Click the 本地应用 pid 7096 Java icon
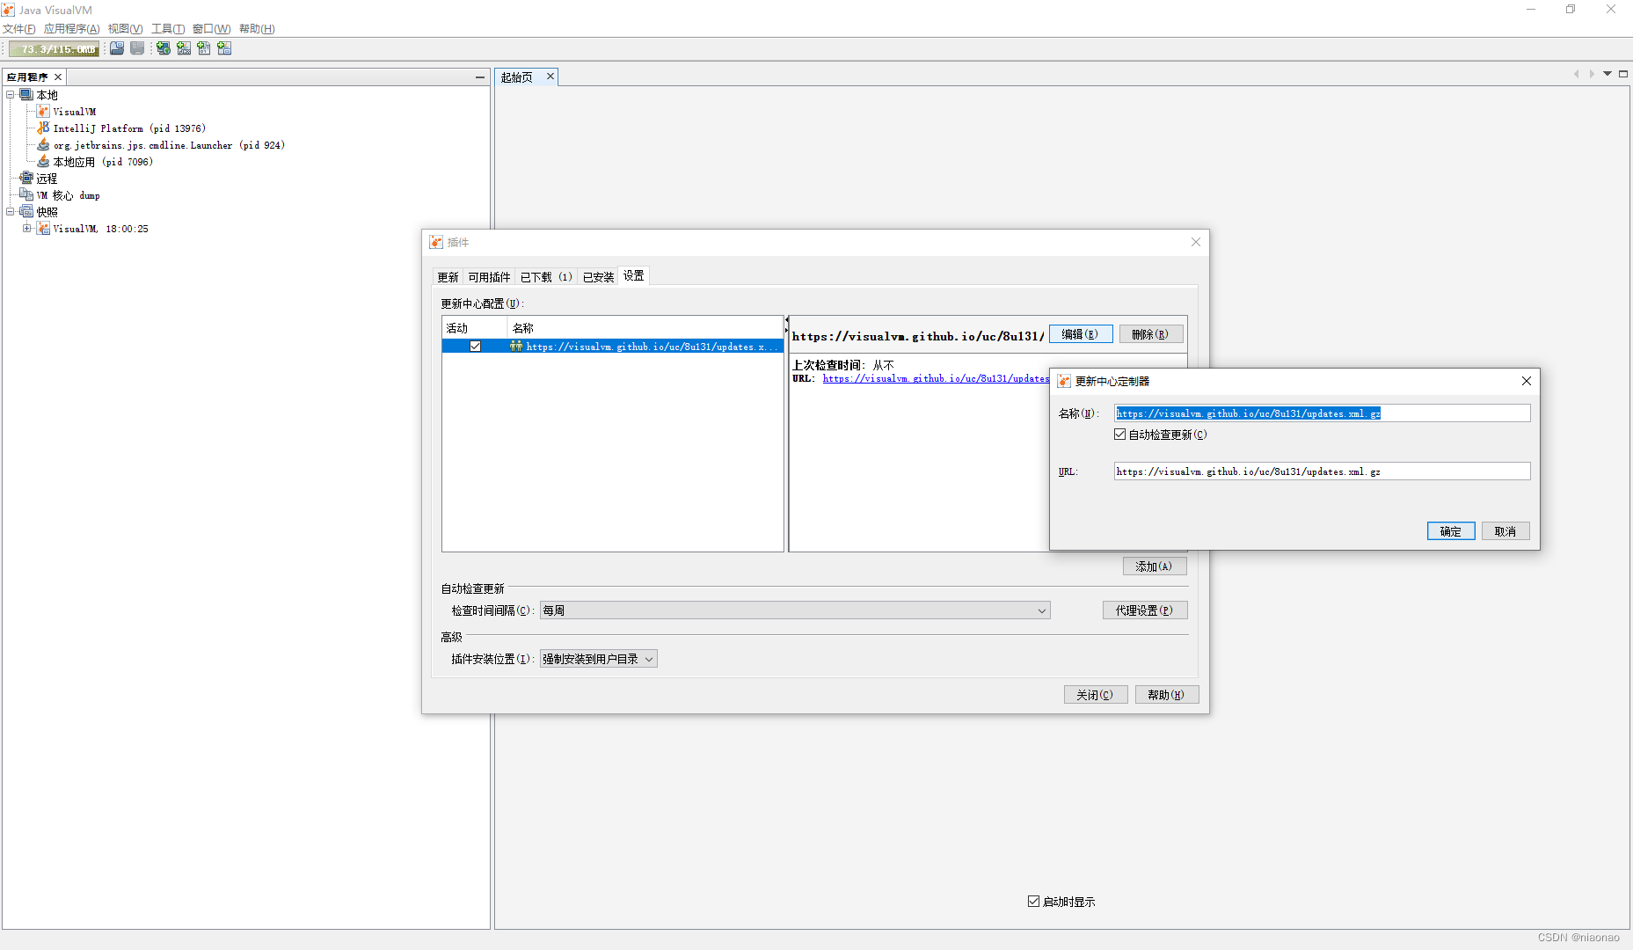 point(43,161)
